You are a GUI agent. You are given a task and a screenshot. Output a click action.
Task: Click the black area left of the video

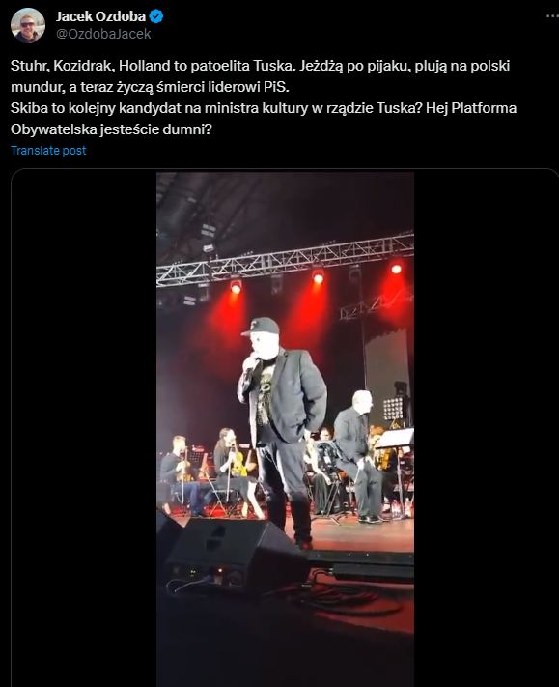click(x=84, y=429)
